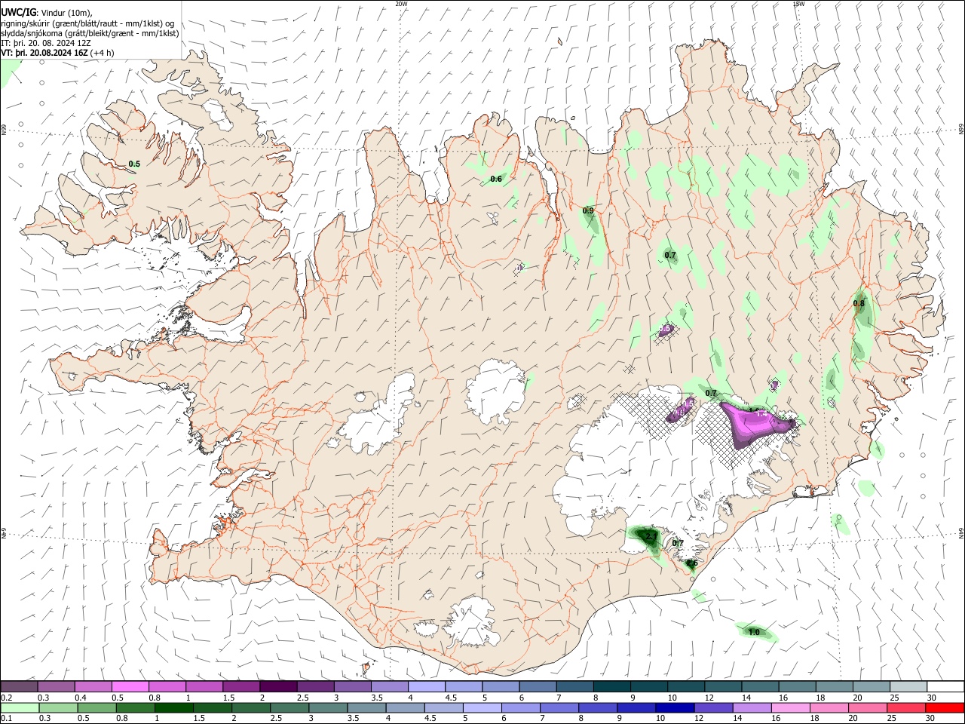Click the bright red 30 rain legend swatch
Viewport: 965px width, 724px height.
pos(945,708)
